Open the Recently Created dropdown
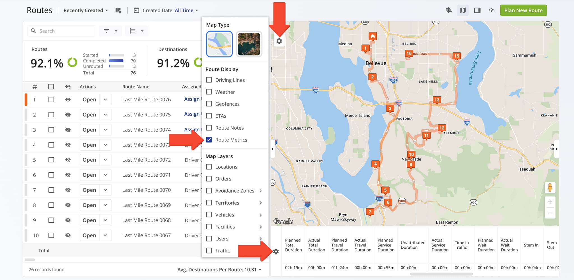 coord(85,10)
